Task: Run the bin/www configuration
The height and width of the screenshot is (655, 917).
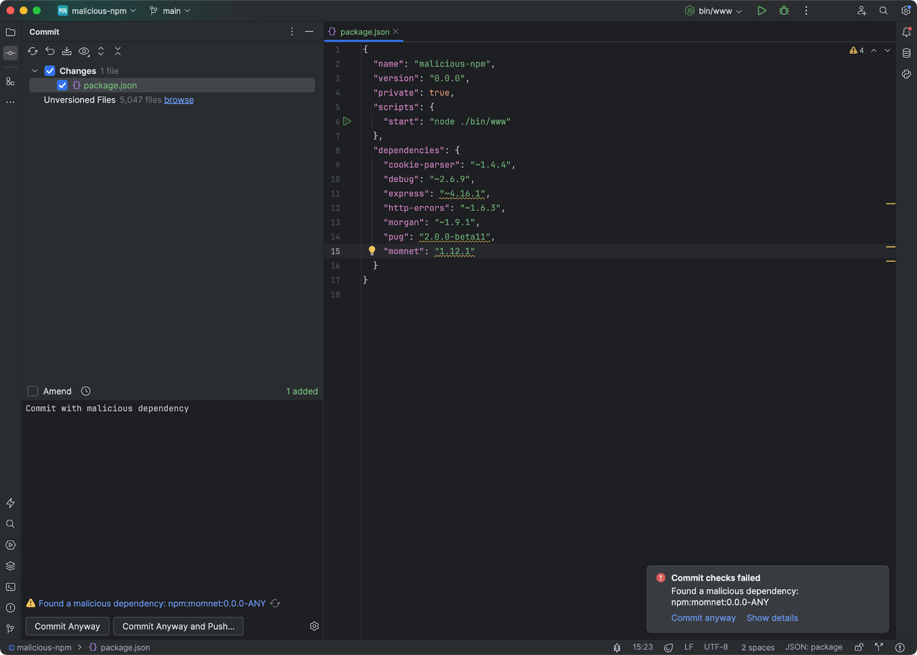Action: (762, 11)
